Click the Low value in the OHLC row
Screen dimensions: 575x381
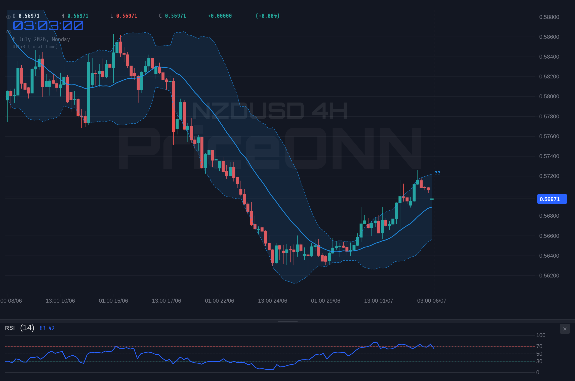127,16
